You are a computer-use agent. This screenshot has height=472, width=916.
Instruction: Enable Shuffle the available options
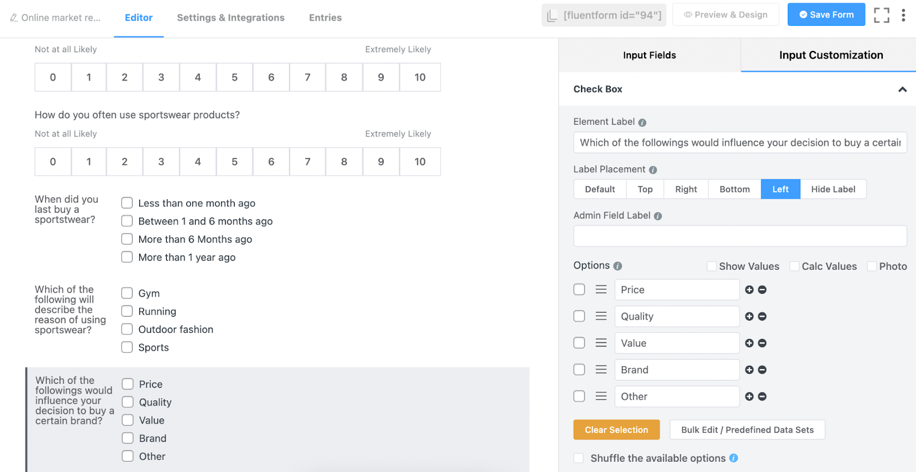579,458
